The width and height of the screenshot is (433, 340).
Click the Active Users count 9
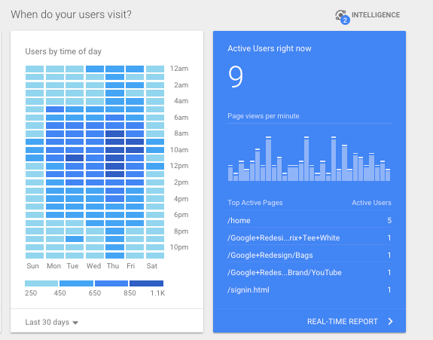[236, 77]
